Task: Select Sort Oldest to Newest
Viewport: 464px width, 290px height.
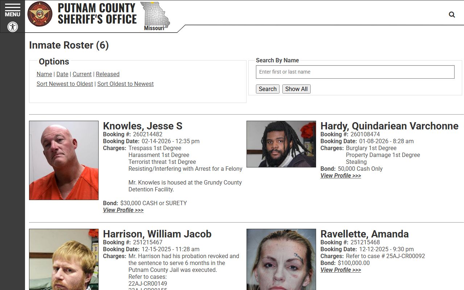Action: 125,84
